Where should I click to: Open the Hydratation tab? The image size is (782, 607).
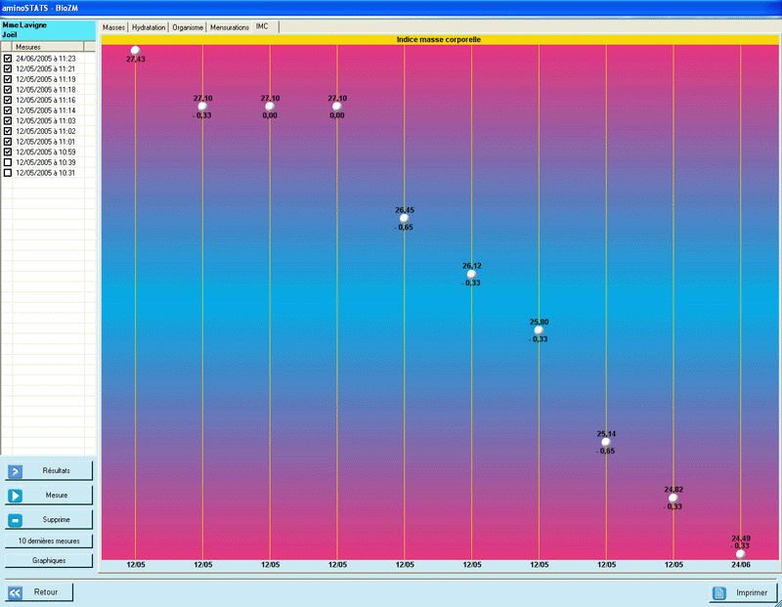pyautogui.click(x=149, y=27)
